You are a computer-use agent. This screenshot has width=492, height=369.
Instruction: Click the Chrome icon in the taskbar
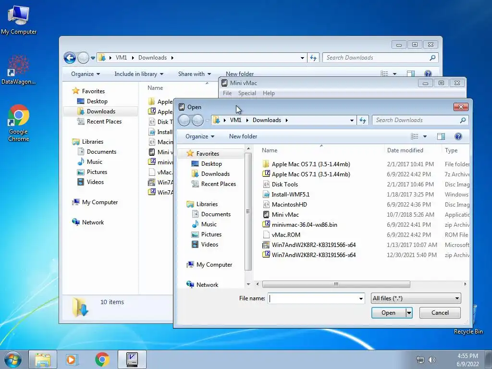102,359
